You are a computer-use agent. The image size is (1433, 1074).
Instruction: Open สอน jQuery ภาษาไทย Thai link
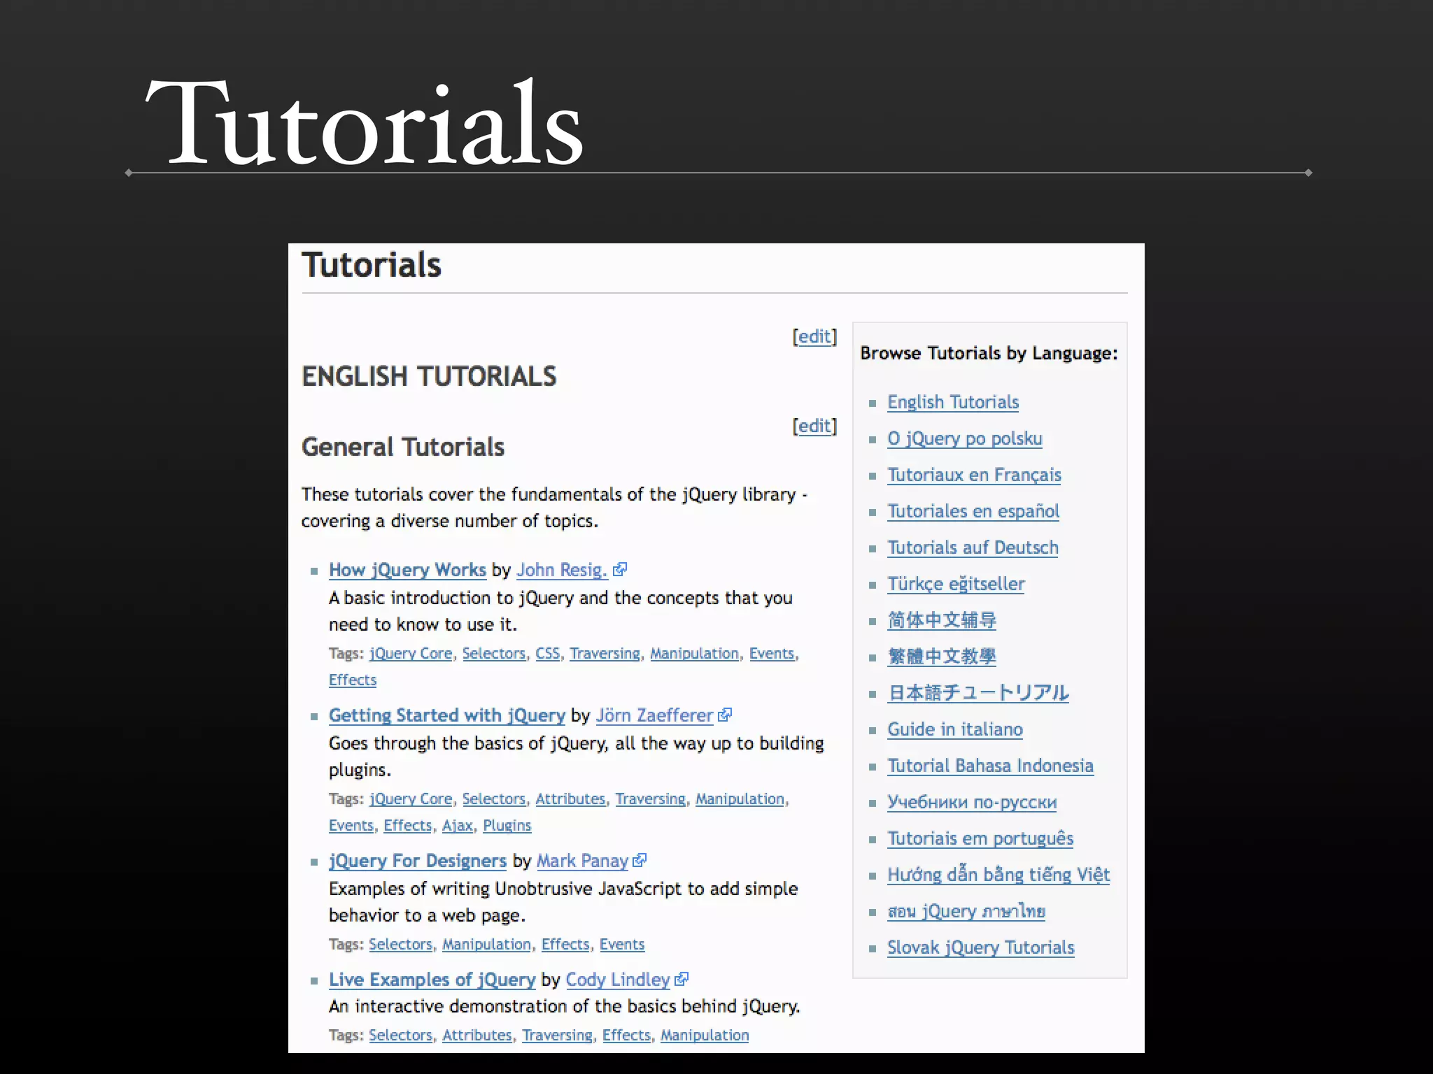click(x=966, y=912)
